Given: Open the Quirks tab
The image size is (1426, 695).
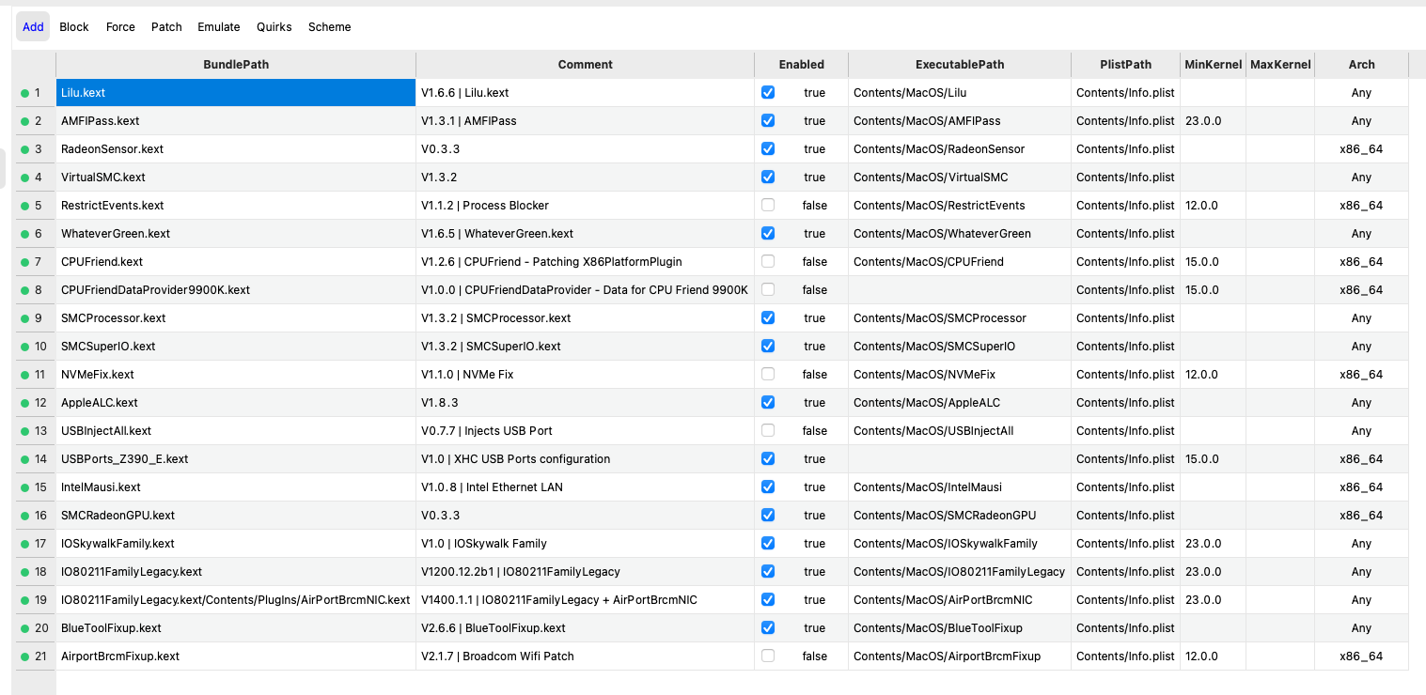Looking at the screenshot, I should (274, 27).
